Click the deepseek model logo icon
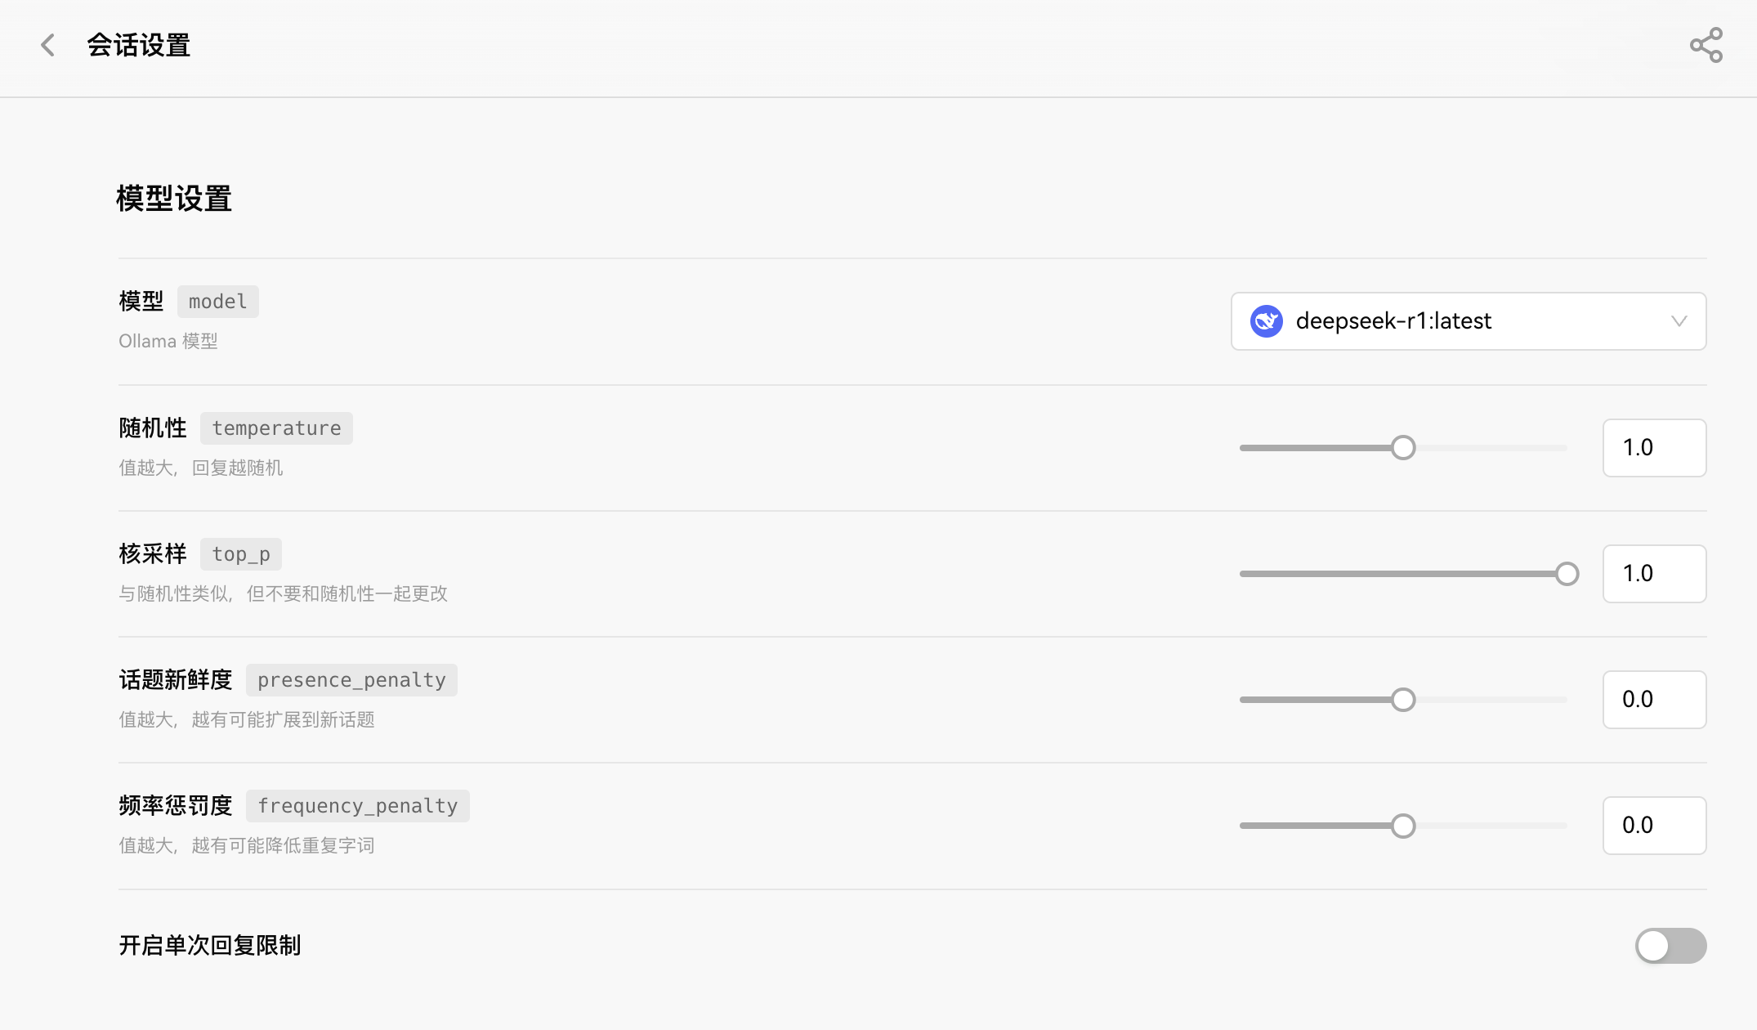The width and height of the screenshot is (1757, 1030). 1266,321
